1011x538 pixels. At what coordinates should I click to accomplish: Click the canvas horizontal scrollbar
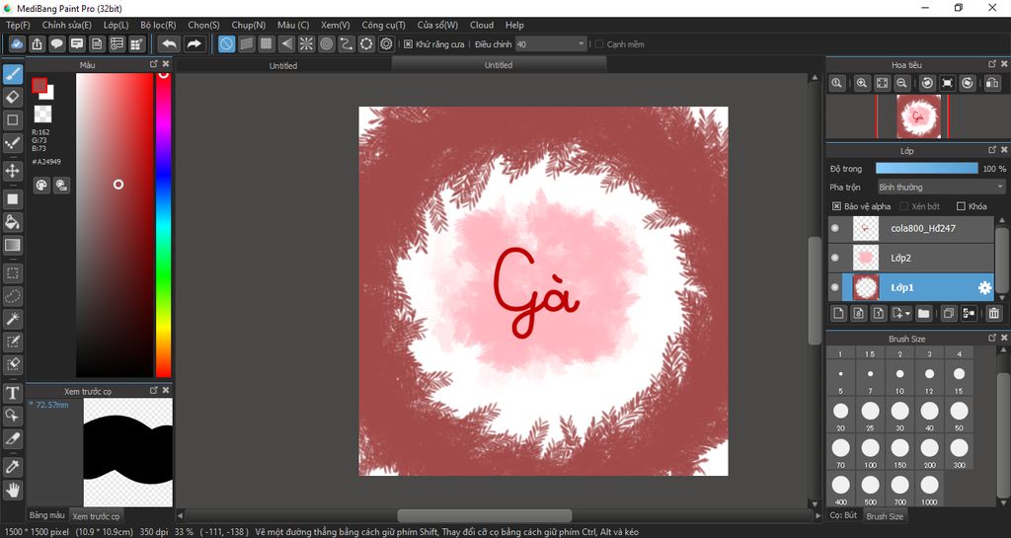point(485,515)
